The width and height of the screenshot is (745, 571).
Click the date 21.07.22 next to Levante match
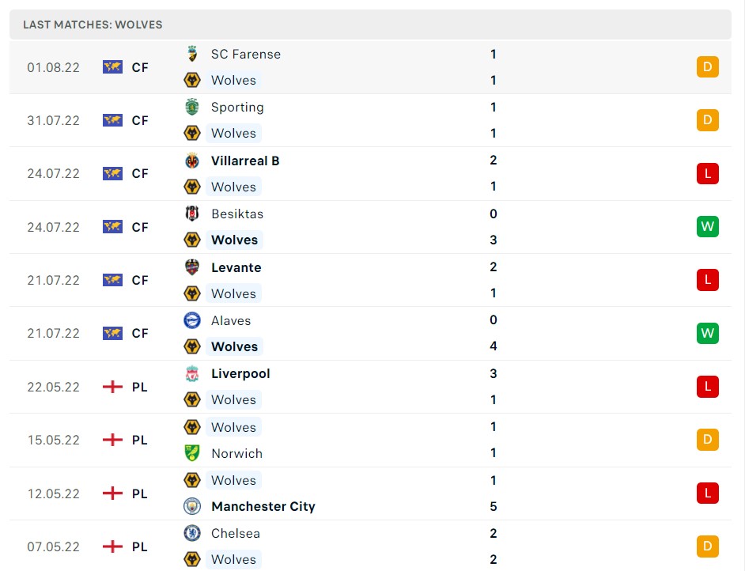tap(54, 280)
